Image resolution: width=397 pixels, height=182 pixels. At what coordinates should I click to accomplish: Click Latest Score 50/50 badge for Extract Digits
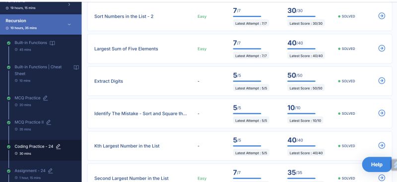pyautogui.click(x=306, y=88)
